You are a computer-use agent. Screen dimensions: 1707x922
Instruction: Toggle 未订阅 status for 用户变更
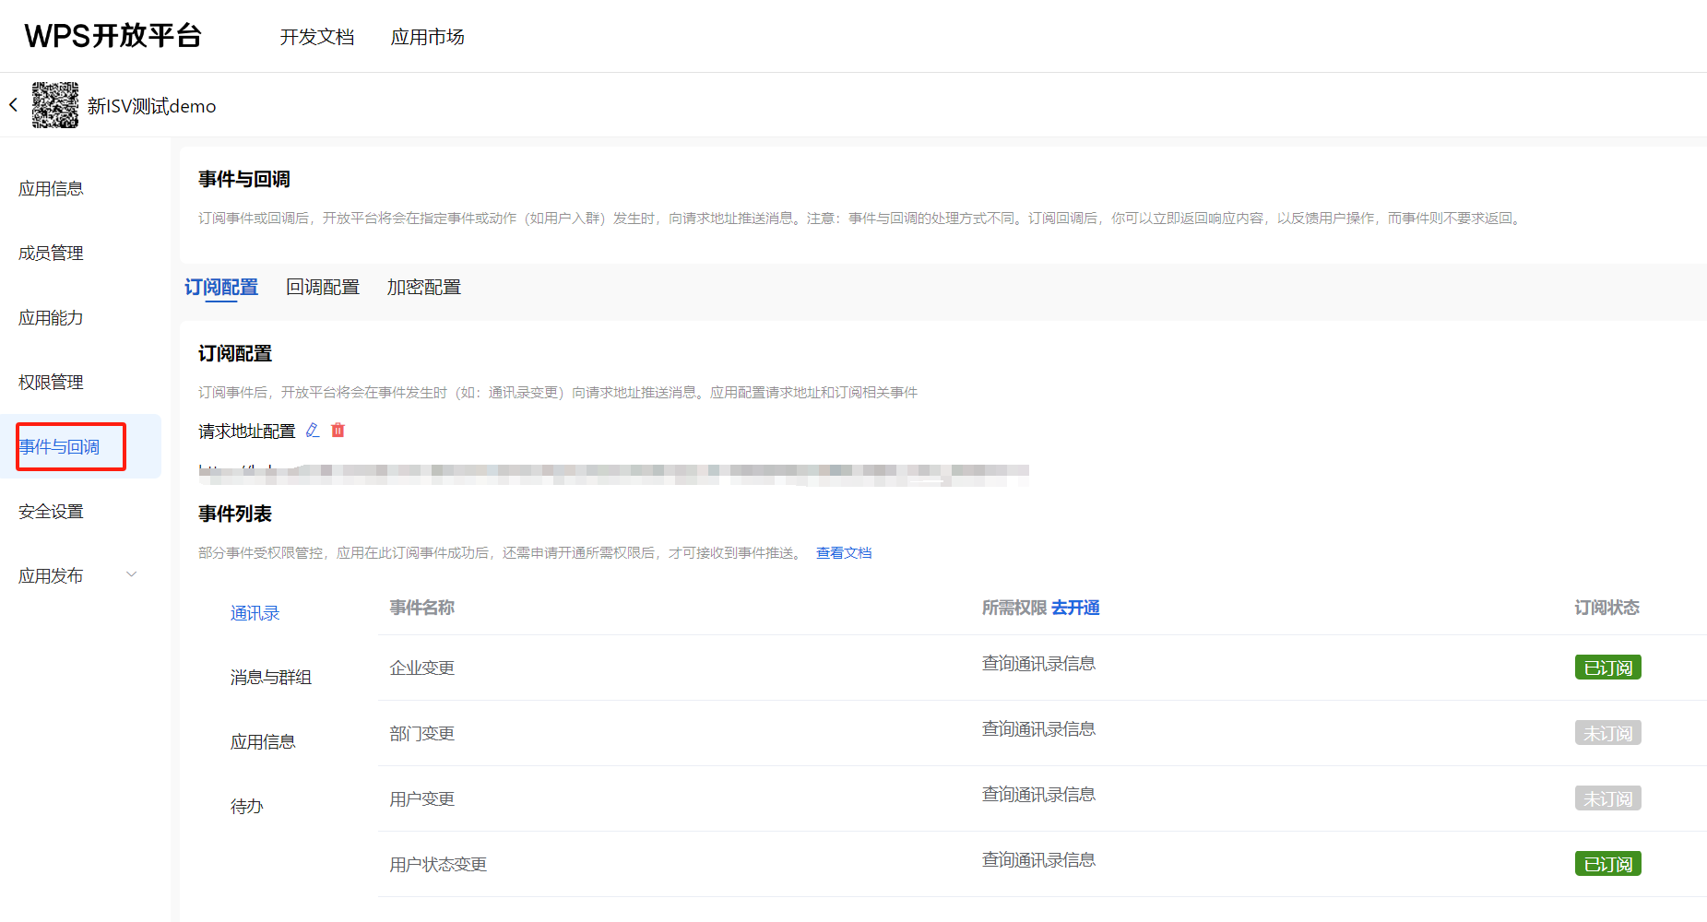click(1607, 798)
